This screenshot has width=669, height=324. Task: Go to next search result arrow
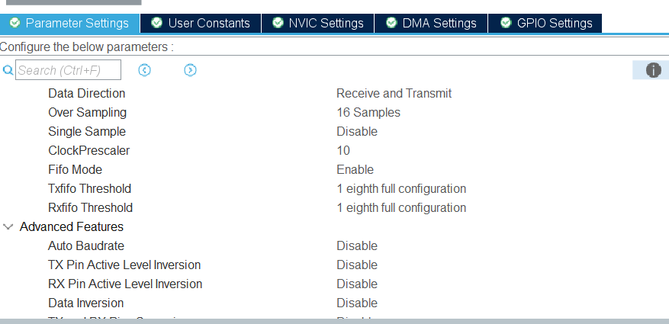coord(190,70)
